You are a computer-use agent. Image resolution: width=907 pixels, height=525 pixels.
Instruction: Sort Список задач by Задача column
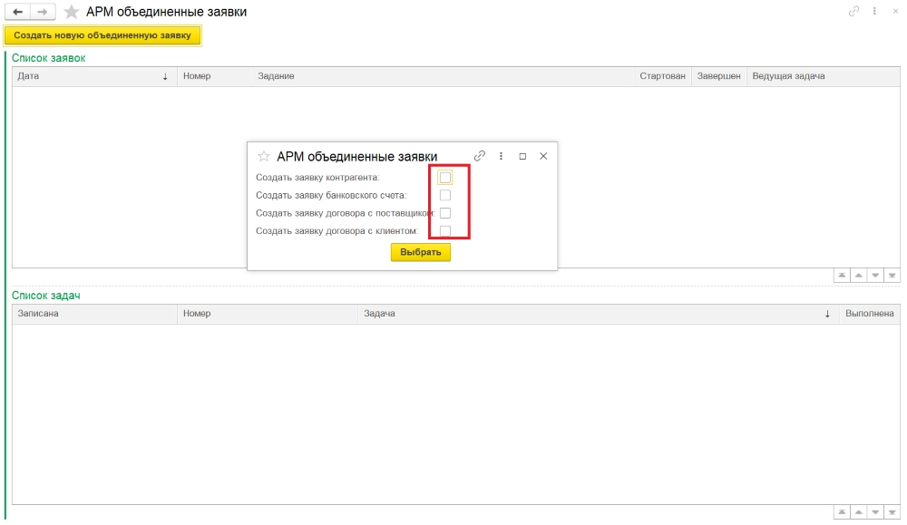[x=598, y=314]
